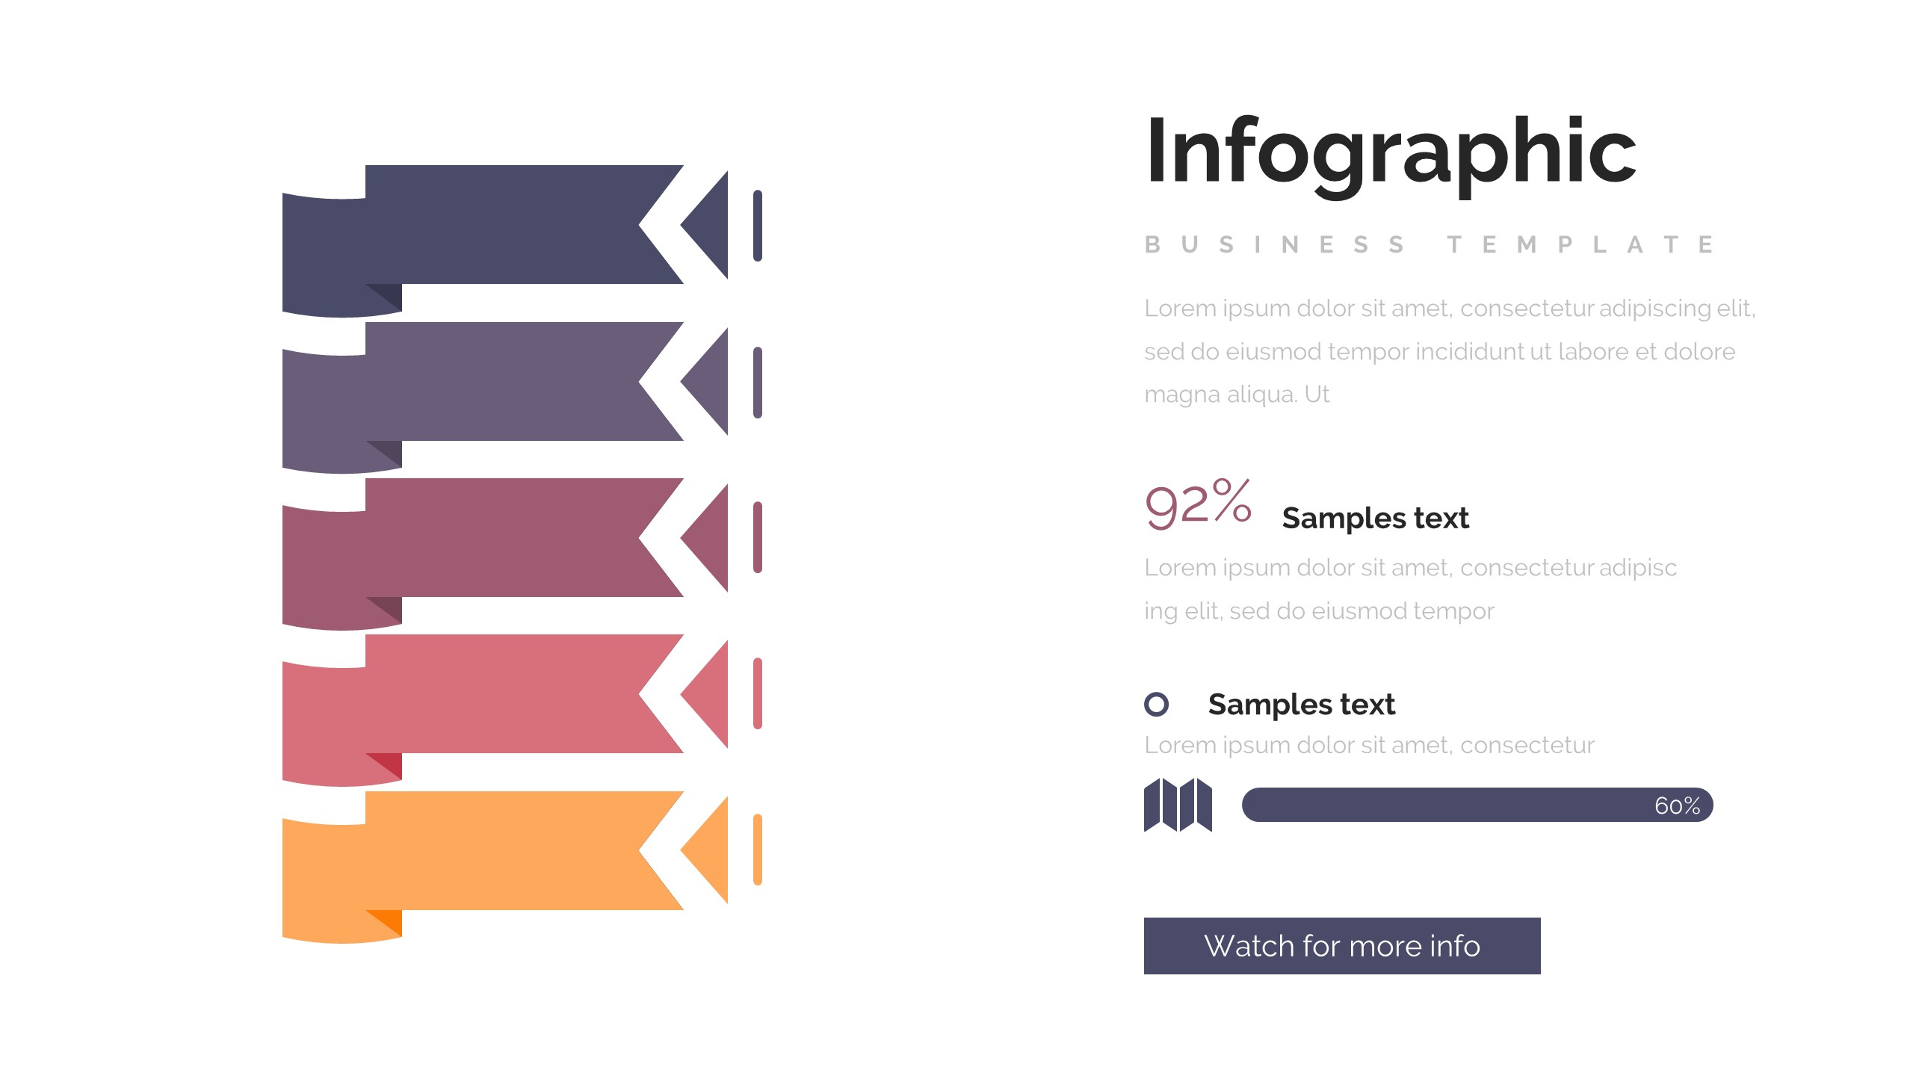
Task: Click the Infographic title text
Action: [x=1391, y=152]
